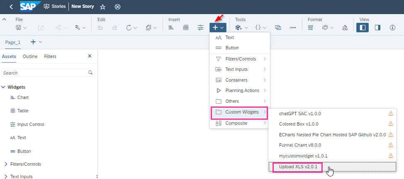Open Filters/Controls submenu in Add menu
Viewport: 404px width, 179px height.
click(x=240, y=59)
